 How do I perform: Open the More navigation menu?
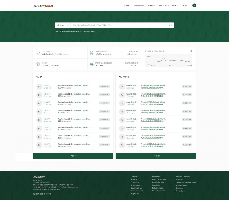coord(175,5)
